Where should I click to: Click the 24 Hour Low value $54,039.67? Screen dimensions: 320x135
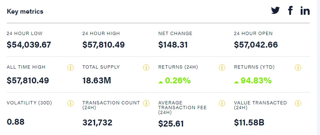click(29, 45)
